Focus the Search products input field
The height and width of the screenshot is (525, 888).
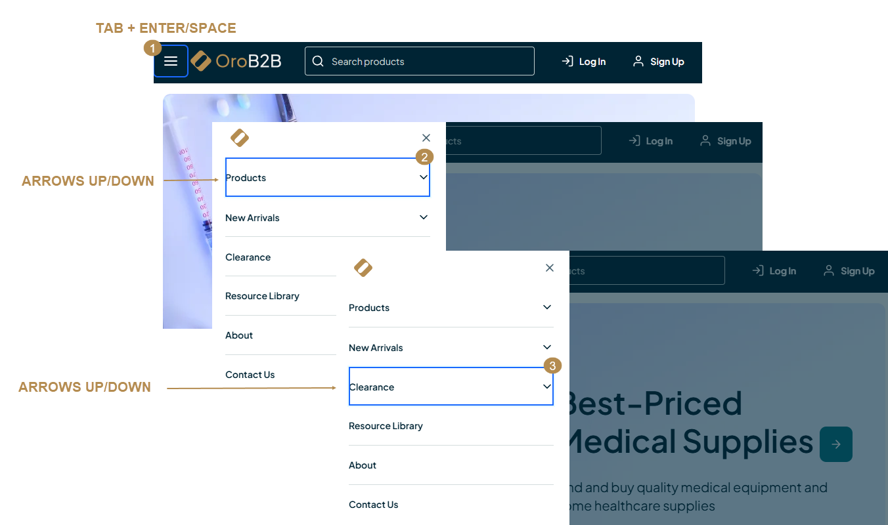pyautogui.click(x=427, y=61)
